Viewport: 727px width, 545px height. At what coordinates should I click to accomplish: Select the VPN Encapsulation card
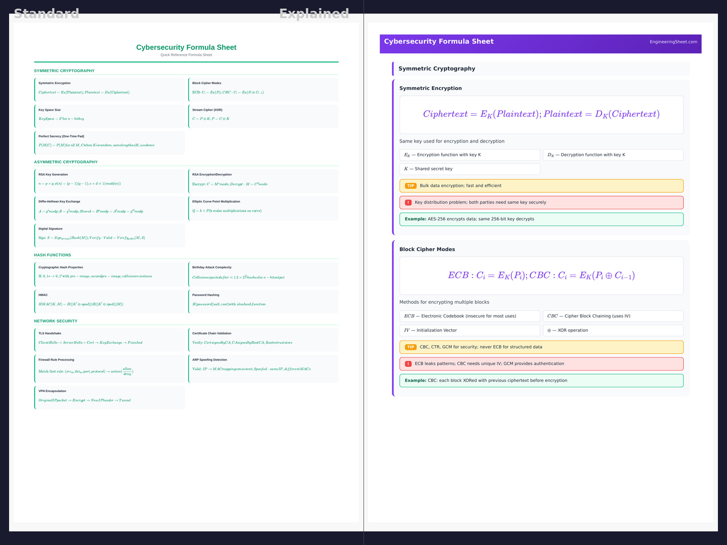tap(110, 396)
